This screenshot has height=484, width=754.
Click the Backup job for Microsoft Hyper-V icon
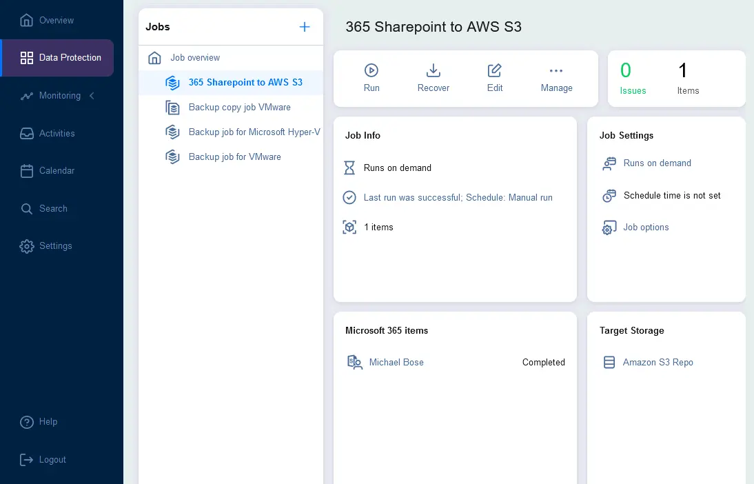click(172, 132)
